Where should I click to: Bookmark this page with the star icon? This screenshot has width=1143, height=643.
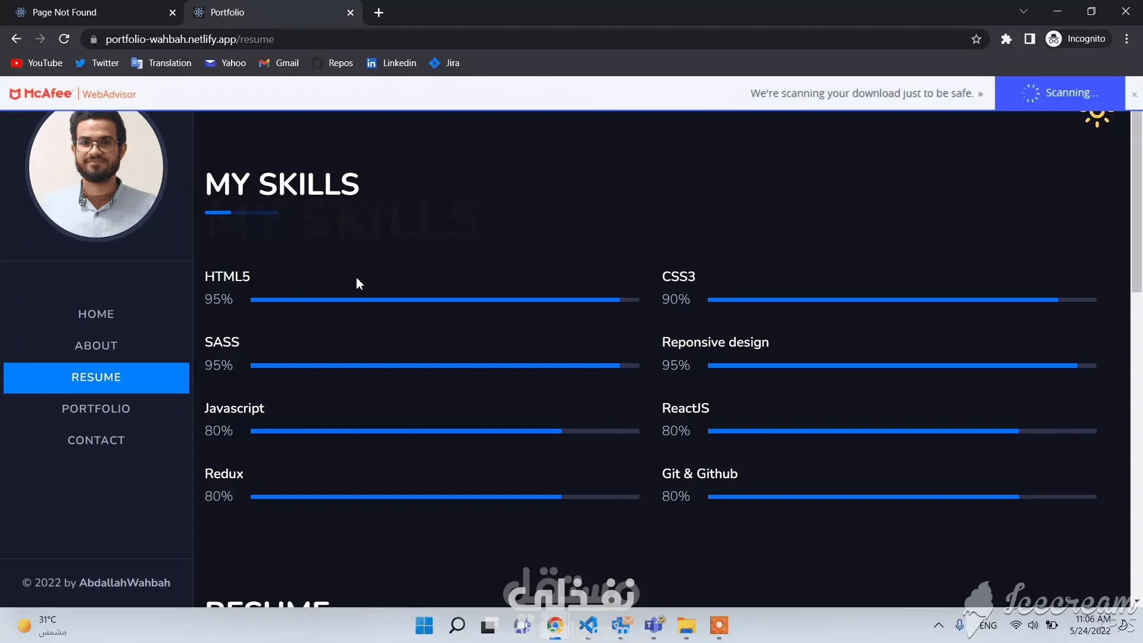(976, 39)
